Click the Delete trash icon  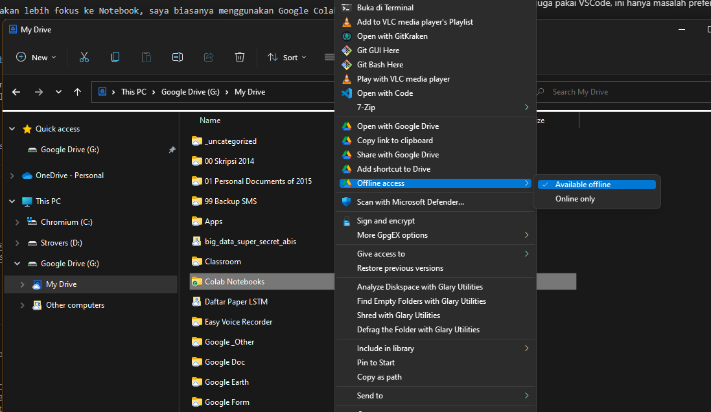click(240, 57)
